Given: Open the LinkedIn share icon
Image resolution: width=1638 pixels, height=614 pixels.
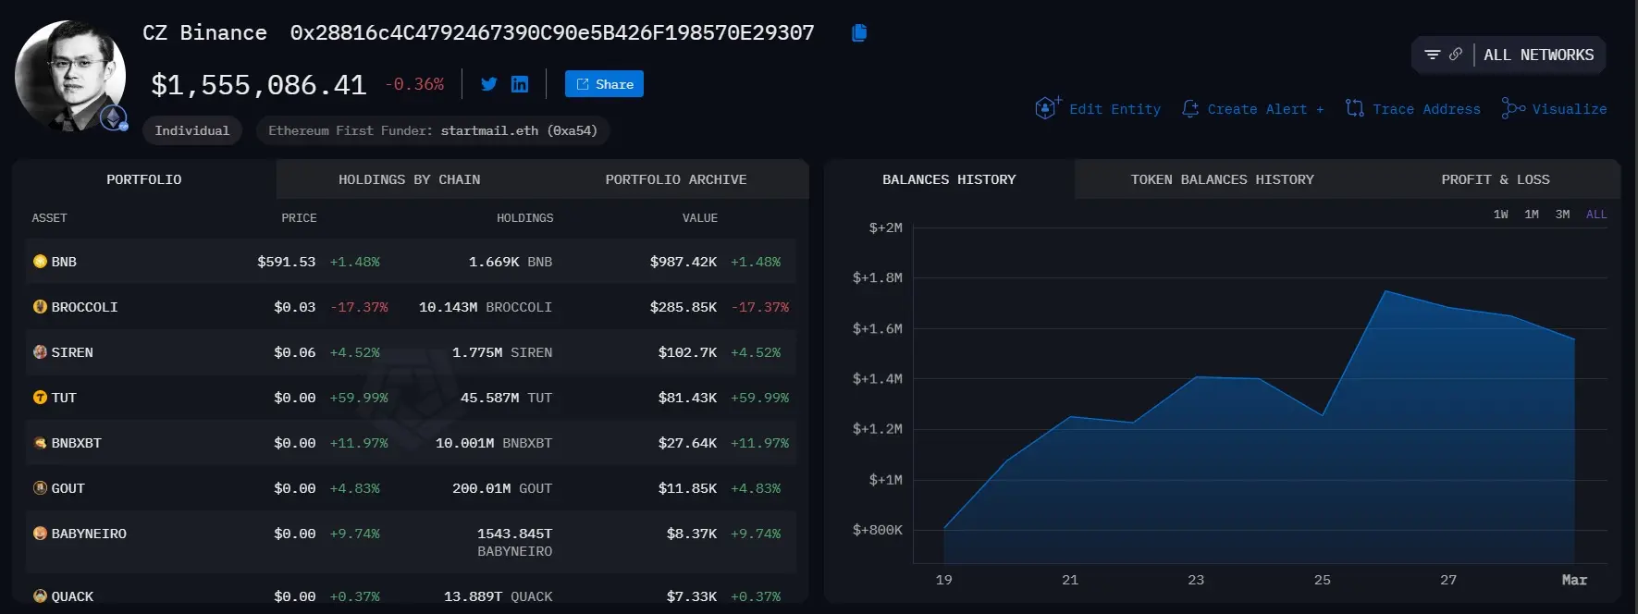Looking at the screenshot, I should [x=520, y=84].
